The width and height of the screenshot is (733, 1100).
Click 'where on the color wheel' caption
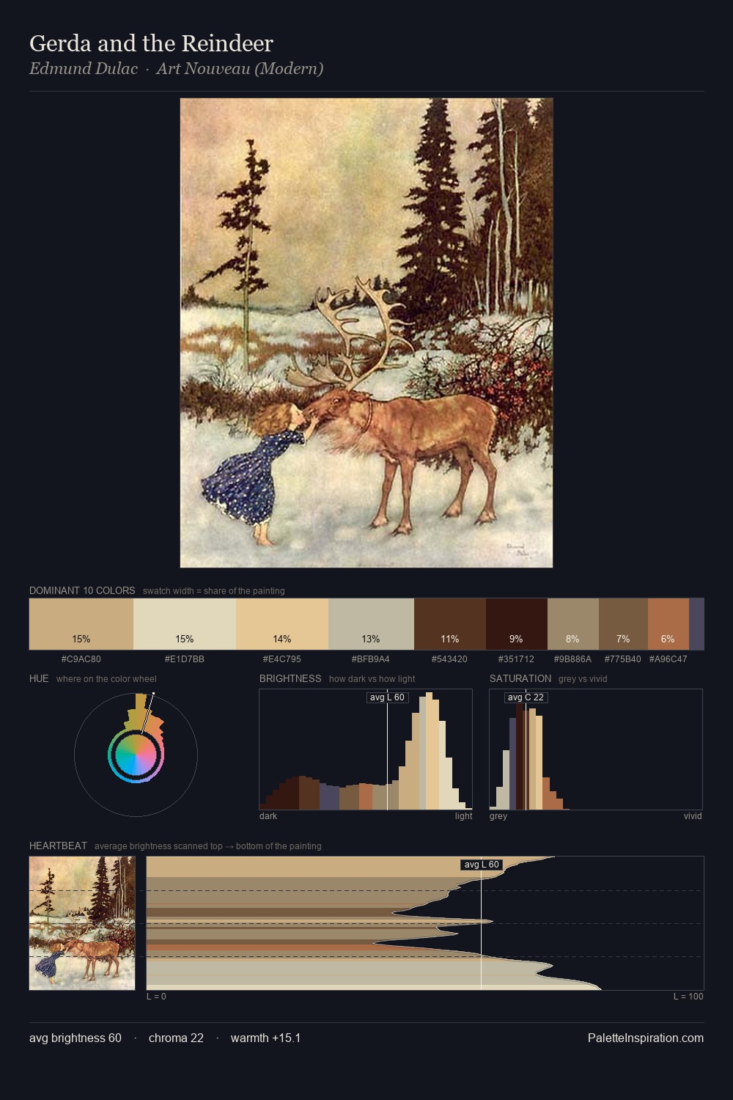pyautogui.click(x=106, y=679)
